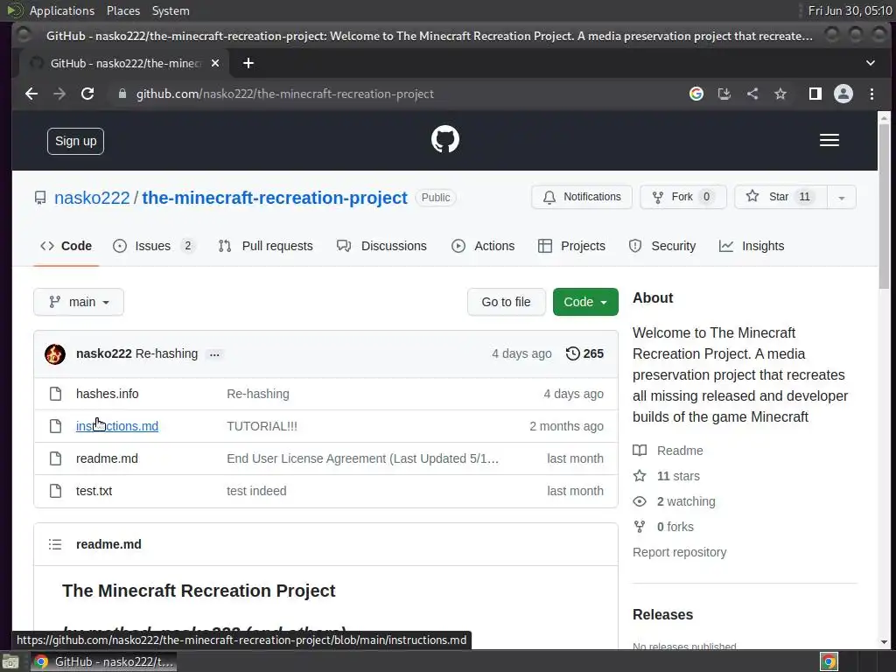Screen dimensions: 896x672
Task: Click the Go to file button
Action: [506, 302]
